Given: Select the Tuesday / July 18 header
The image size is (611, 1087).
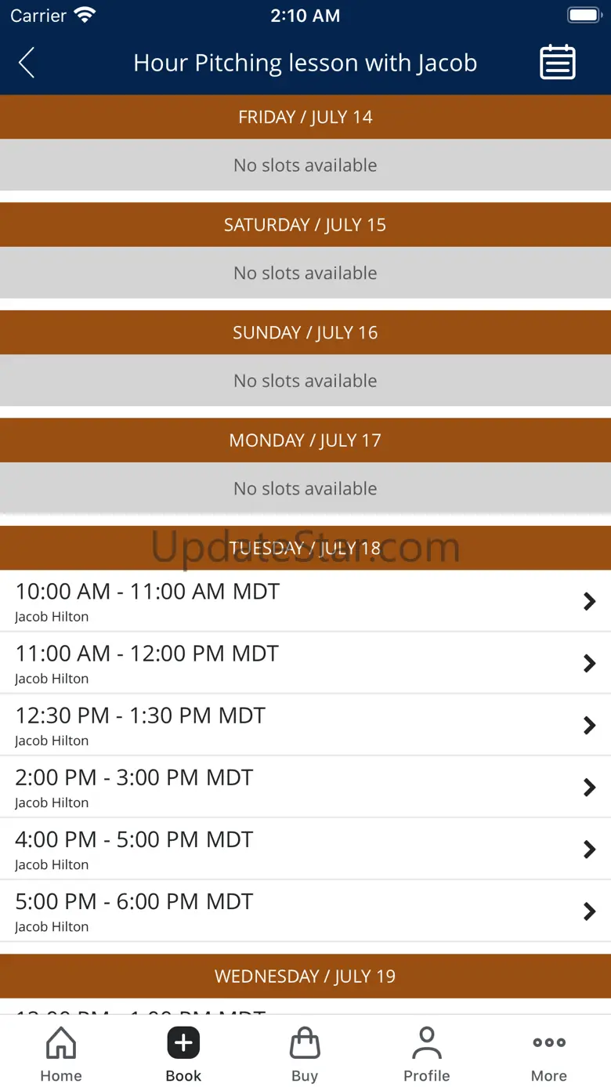Looking at the screenshot, I should (x=305, y=548).
